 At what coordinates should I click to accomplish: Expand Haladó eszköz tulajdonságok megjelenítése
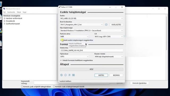click(76, 40)
